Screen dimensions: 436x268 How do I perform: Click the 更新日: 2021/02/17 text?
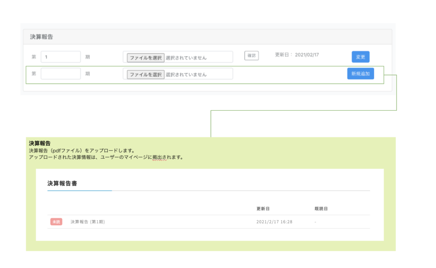pos(297,55)
